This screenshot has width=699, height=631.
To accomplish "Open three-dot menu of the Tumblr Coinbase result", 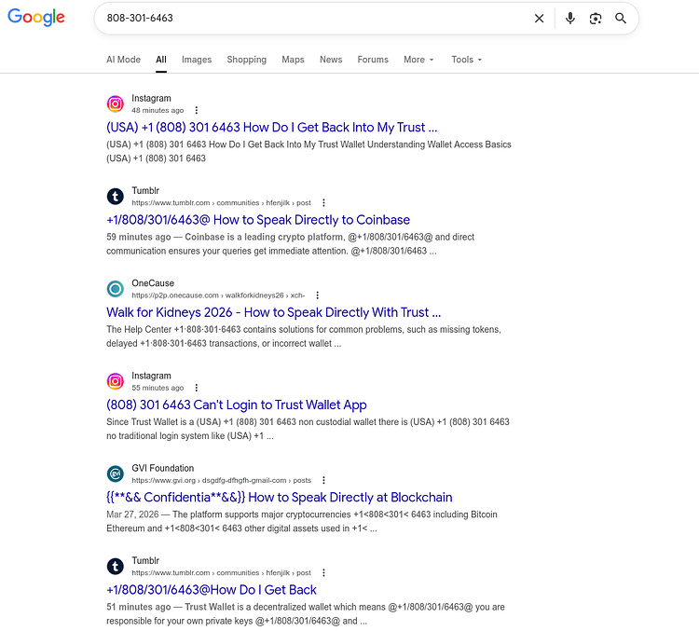I will click(323, 203).
